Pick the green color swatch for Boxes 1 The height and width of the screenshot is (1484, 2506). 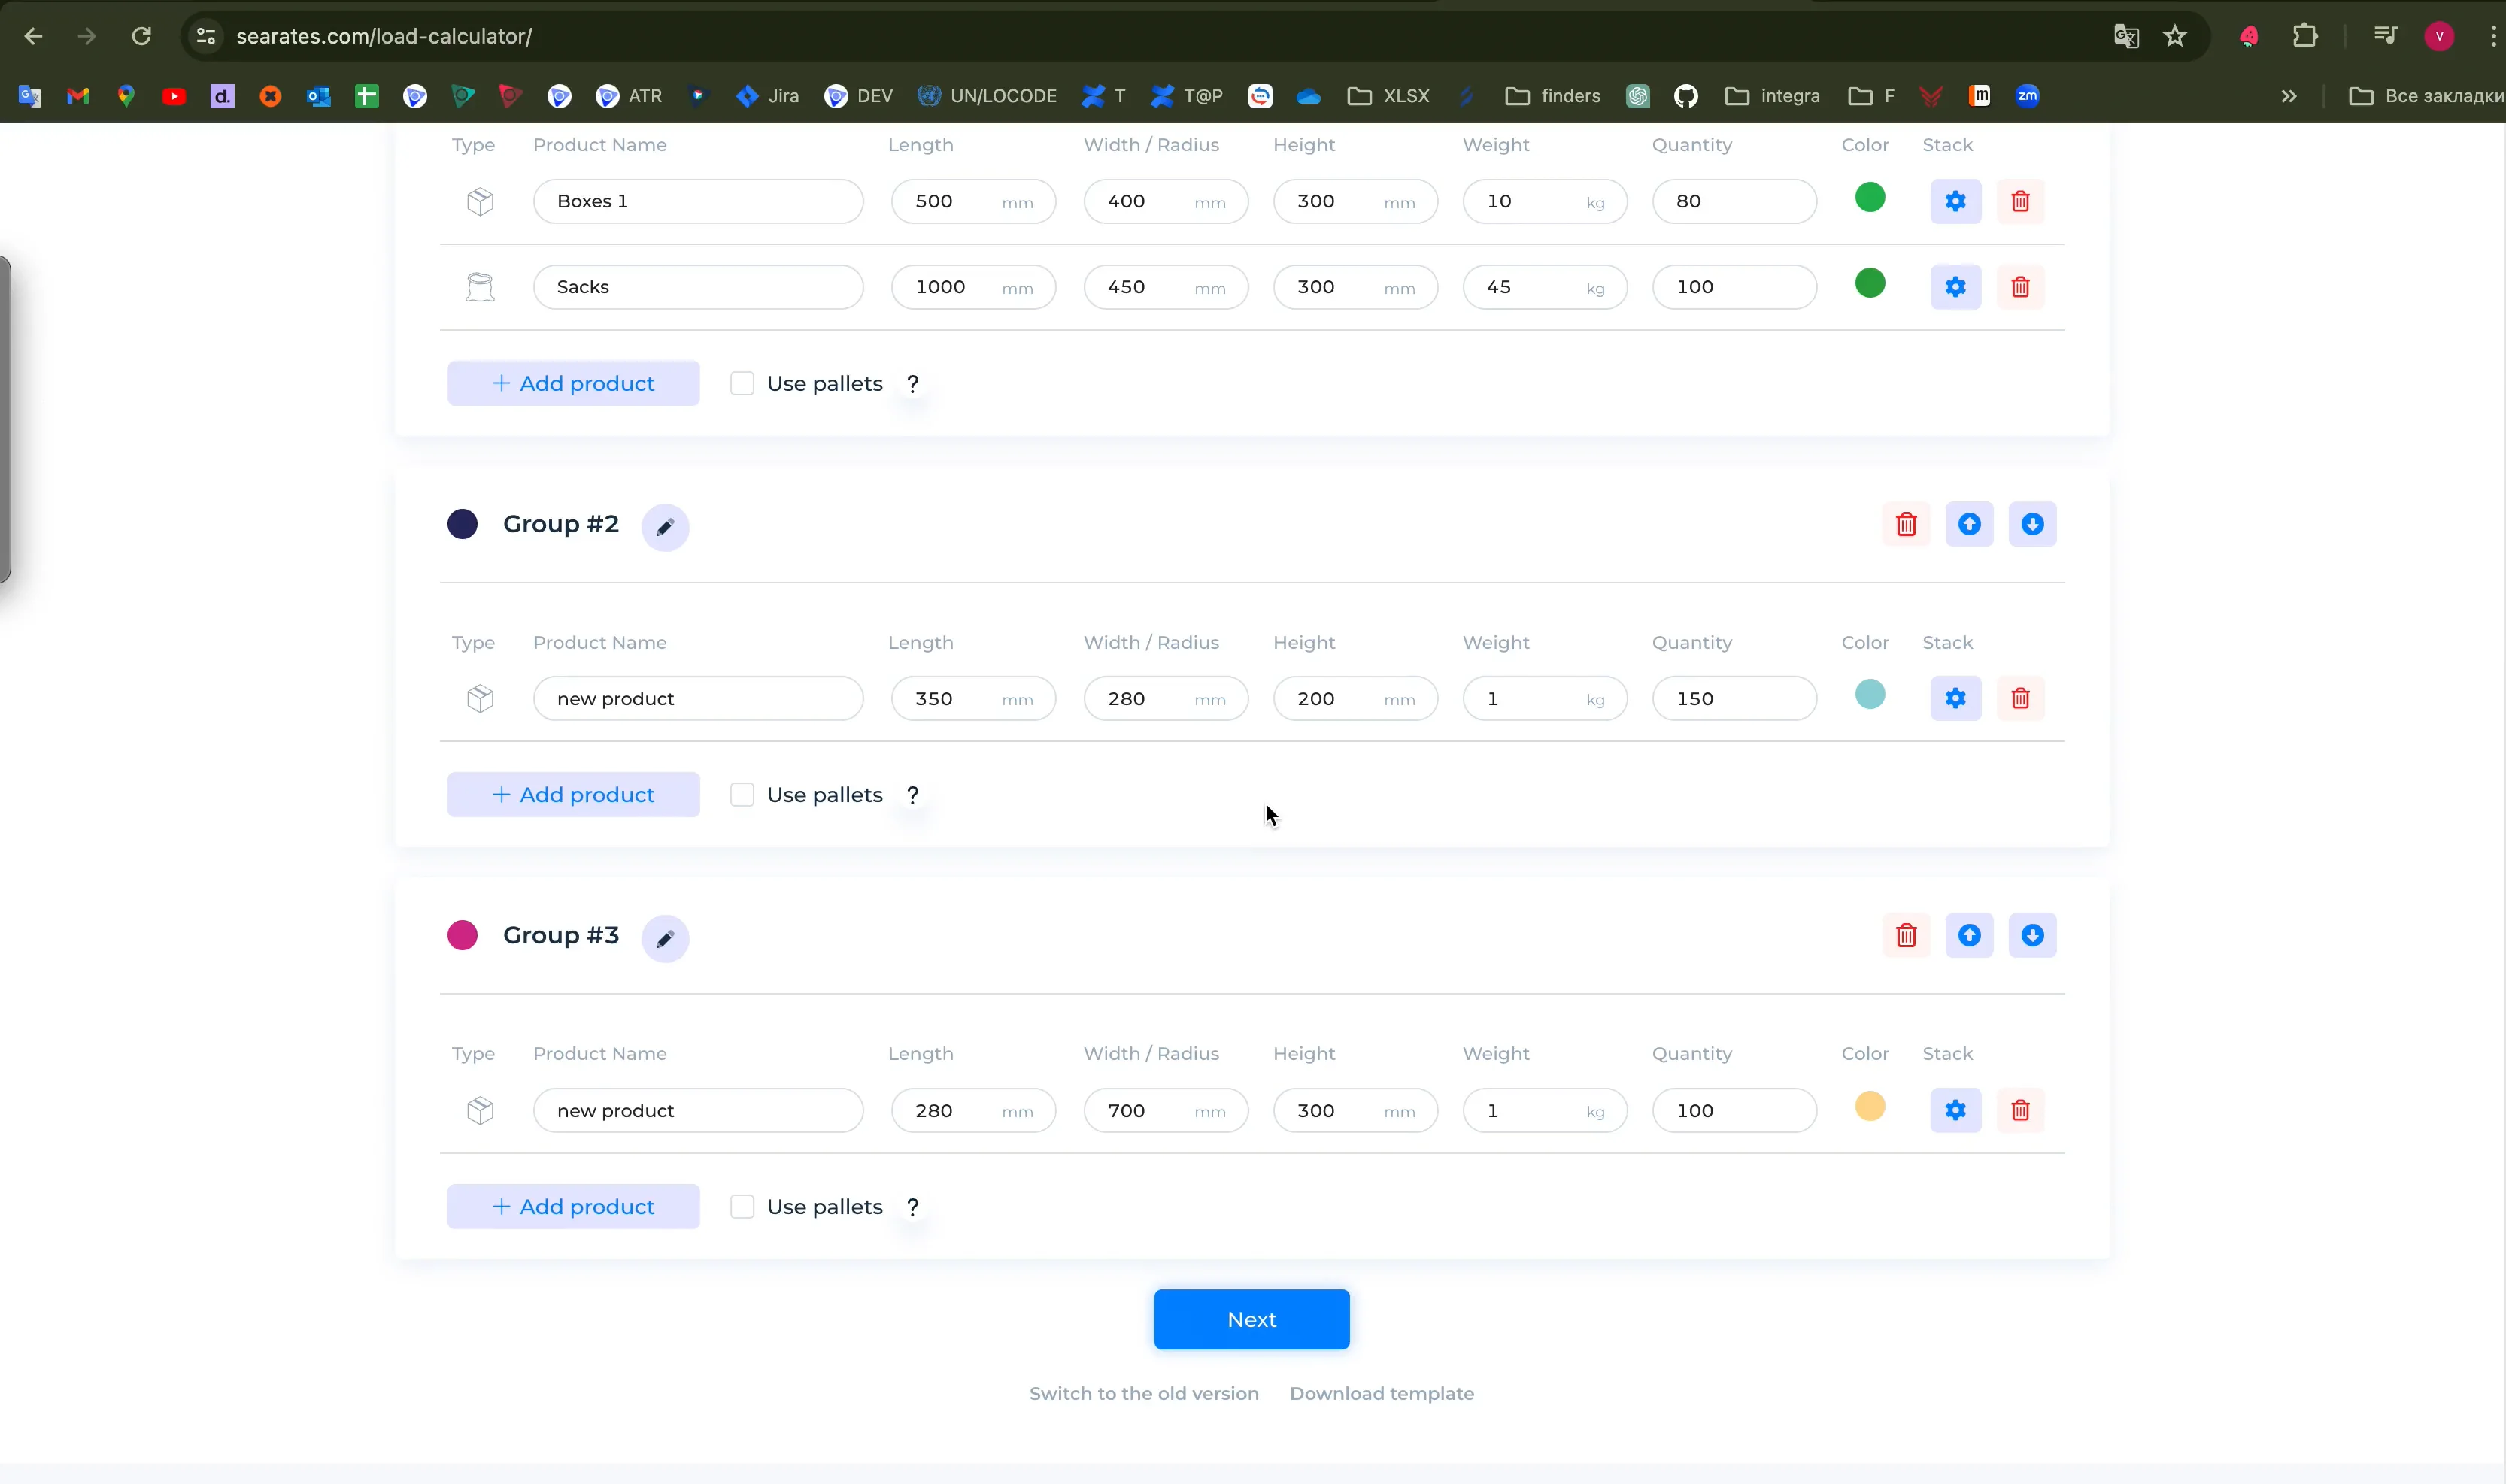1870,198
